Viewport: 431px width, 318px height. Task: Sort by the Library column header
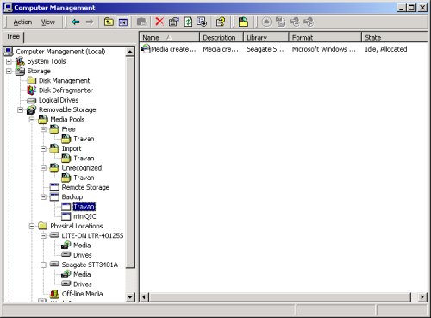click(266, 37)
